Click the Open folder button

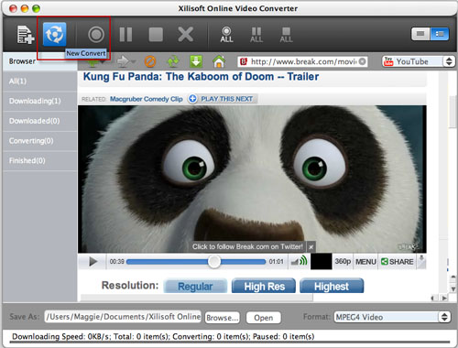click(x=264, y=318)
